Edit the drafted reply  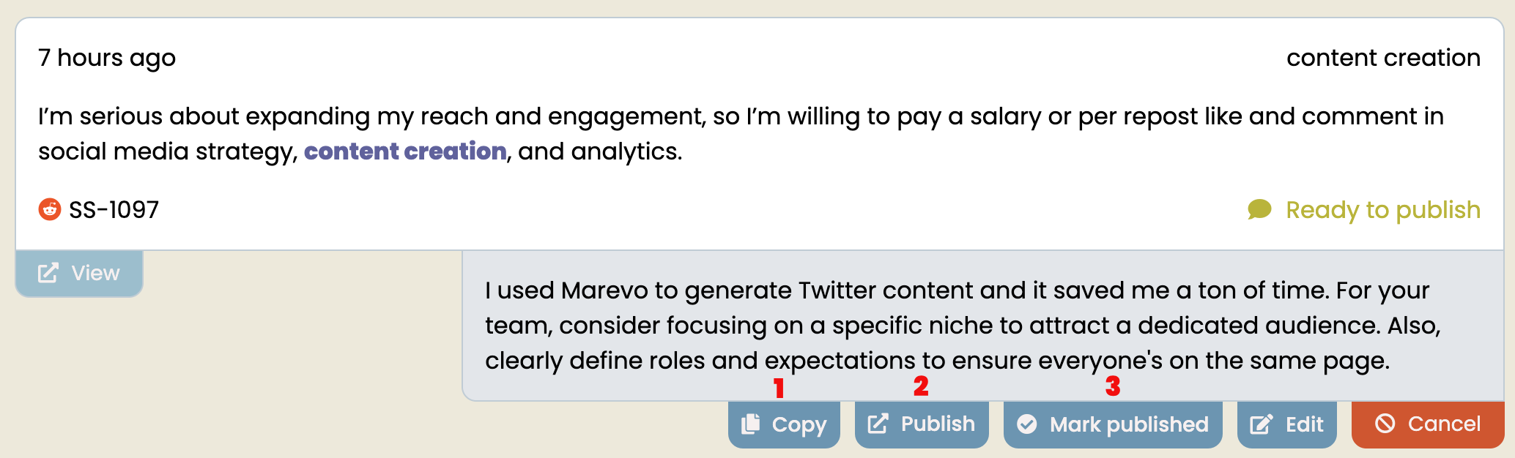1286,424
